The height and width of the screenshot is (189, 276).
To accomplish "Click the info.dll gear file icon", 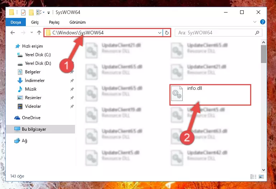I will pyautogui.click(x=177, y=93).
